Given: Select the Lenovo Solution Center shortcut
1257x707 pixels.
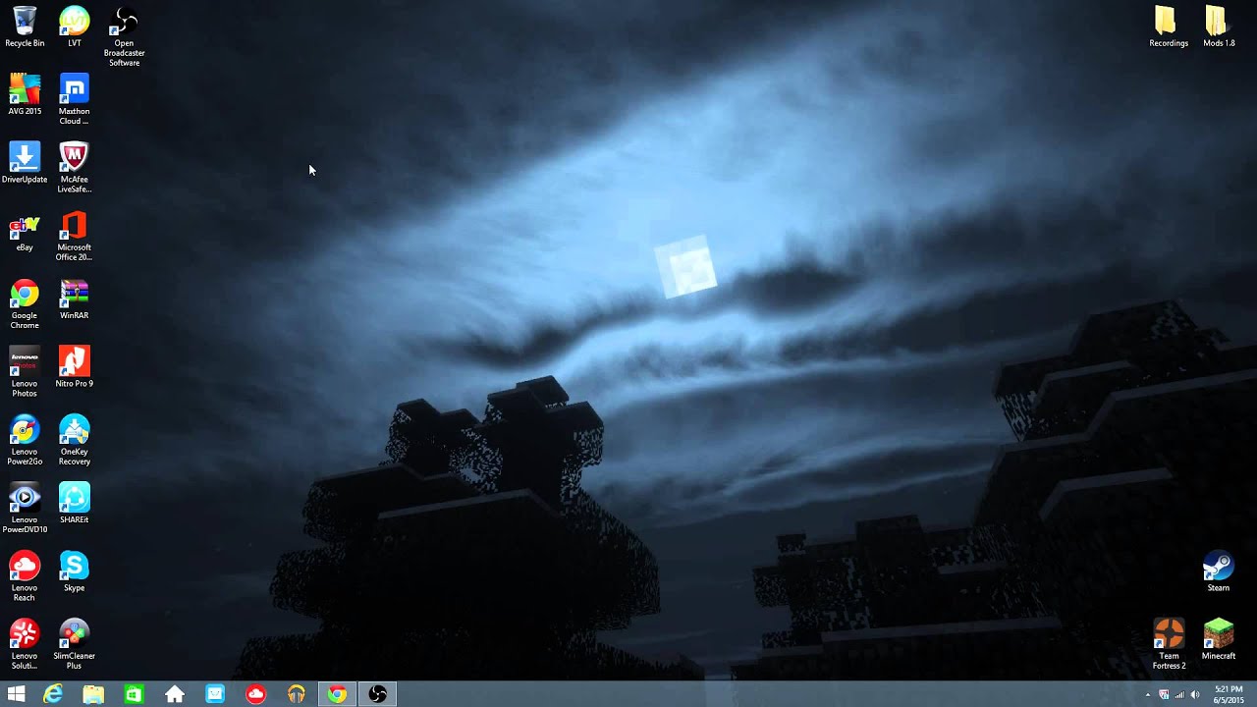Looking at the screenshot, I should point(25,644).
